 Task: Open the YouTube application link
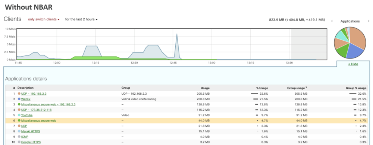(x=26, y=115)
